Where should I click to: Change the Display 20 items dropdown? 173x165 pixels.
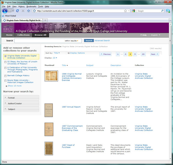pyautogui.click(x=55, y=58)
